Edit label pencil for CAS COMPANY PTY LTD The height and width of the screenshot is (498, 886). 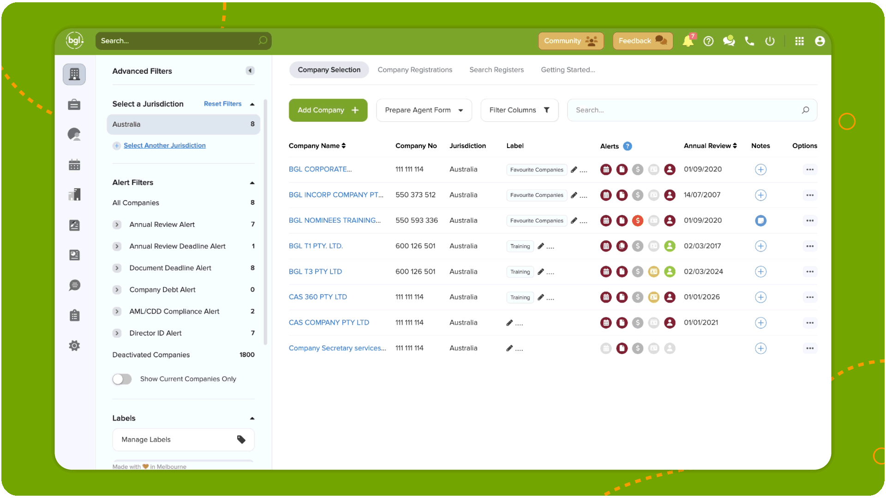click(509, 323)
